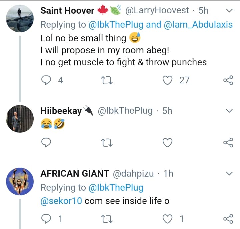Show options arrow for AFRICAN GIANT's tweet
Image resolution: width=240 pixels, height=229 pixels.
point(229,174)
